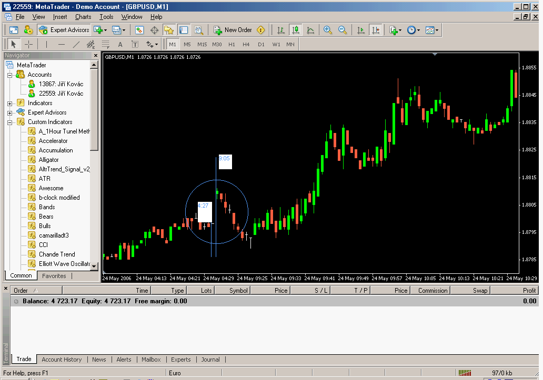The width and height of the screenshot is (543, 380).
Task: Select account 13867: Jiří Kovác
Action: pos(61,84)
